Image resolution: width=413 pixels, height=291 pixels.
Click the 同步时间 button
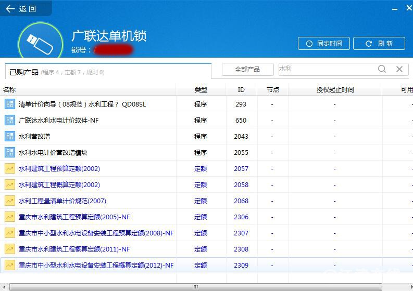tap(324, 43)
